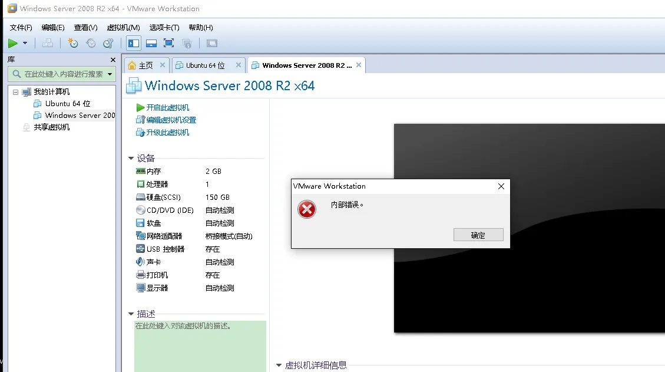The height and width of the screenshot is (372, 665).
Task: Click the virtual machine screen preview
Action: [530, 228]
